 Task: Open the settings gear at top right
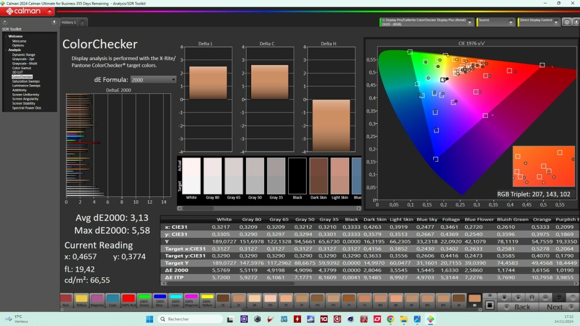[567, 22]
